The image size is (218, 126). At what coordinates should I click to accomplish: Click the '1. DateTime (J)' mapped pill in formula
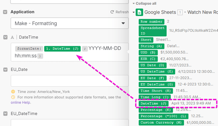click(63, 49)
